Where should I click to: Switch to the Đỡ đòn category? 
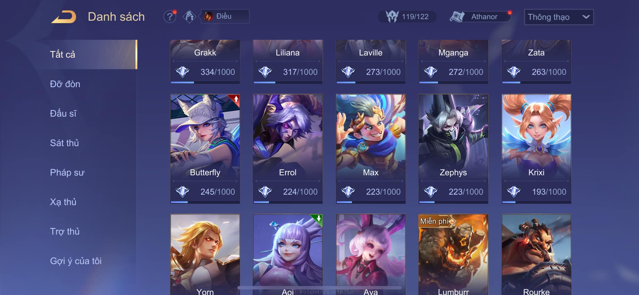(65, 84)
